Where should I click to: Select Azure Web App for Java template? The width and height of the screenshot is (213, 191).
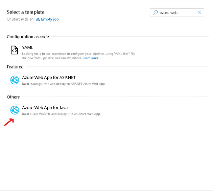pyautogui.click(x=45, y=108)
